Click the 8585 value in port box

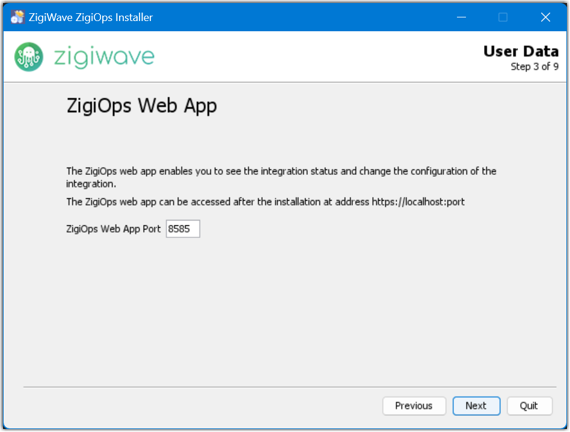click(179, 229)
